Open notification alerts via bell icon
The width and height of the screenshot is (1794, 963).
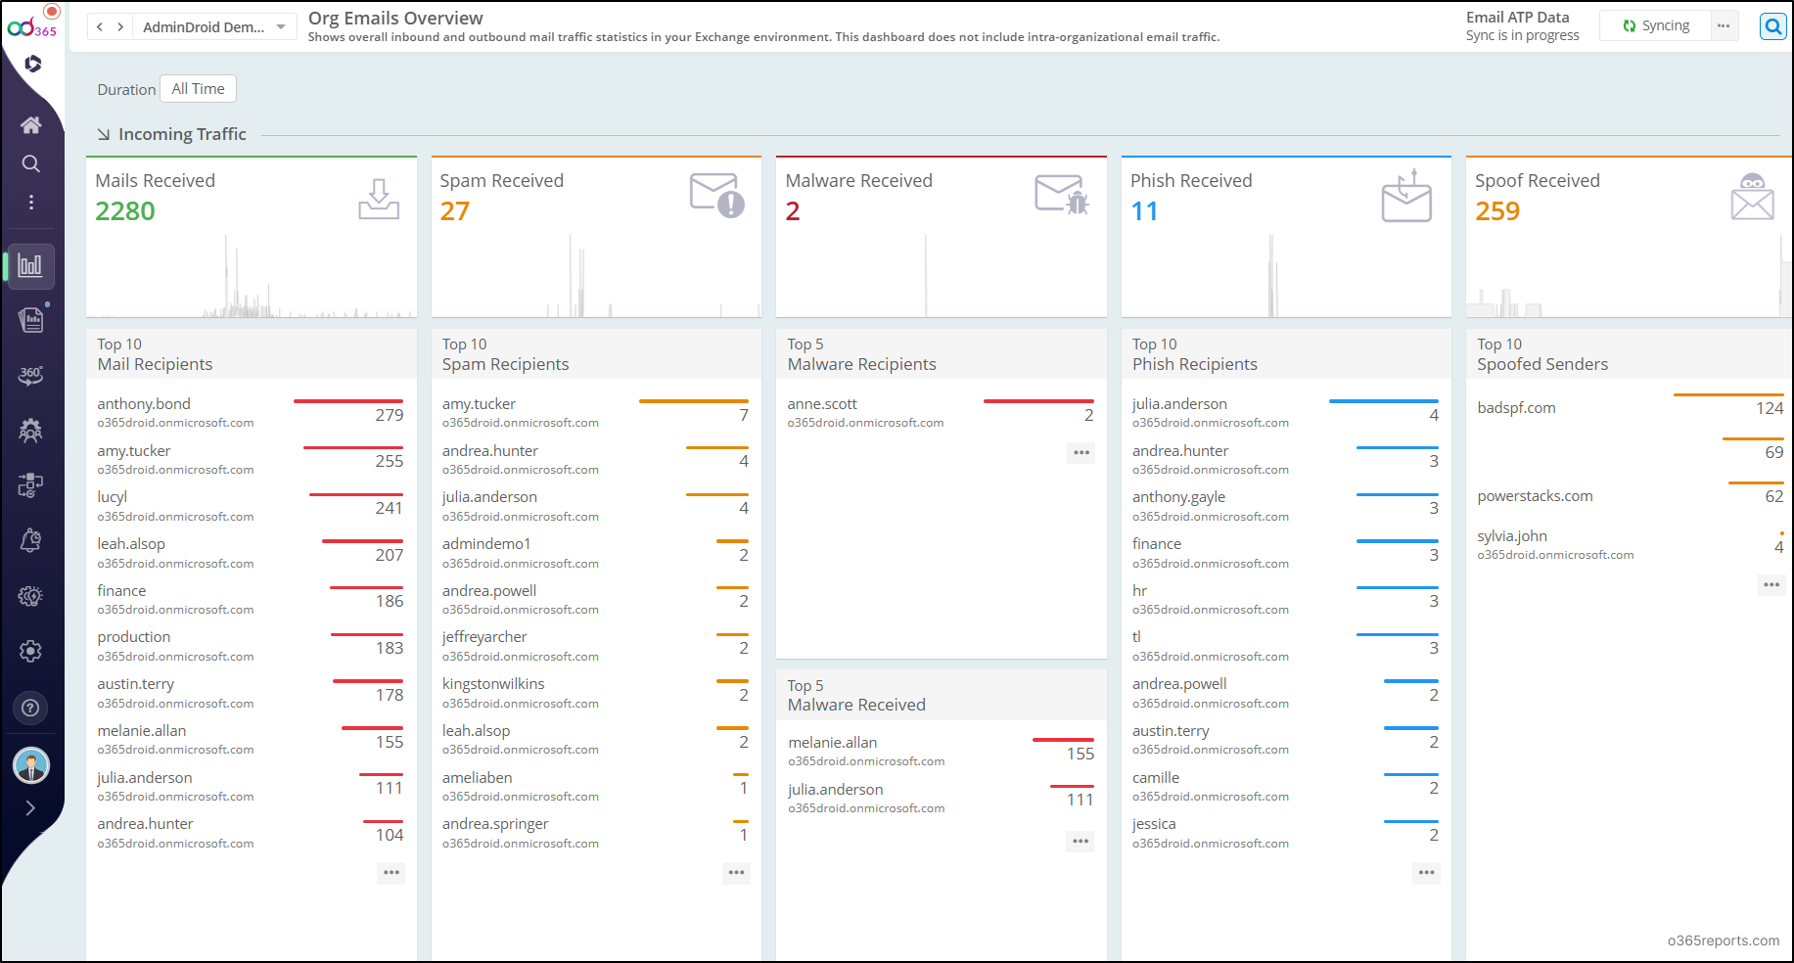coord(30,540)
